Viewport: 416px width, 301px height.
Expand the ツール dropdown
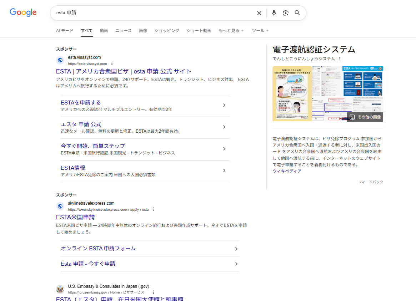(260, 30)
